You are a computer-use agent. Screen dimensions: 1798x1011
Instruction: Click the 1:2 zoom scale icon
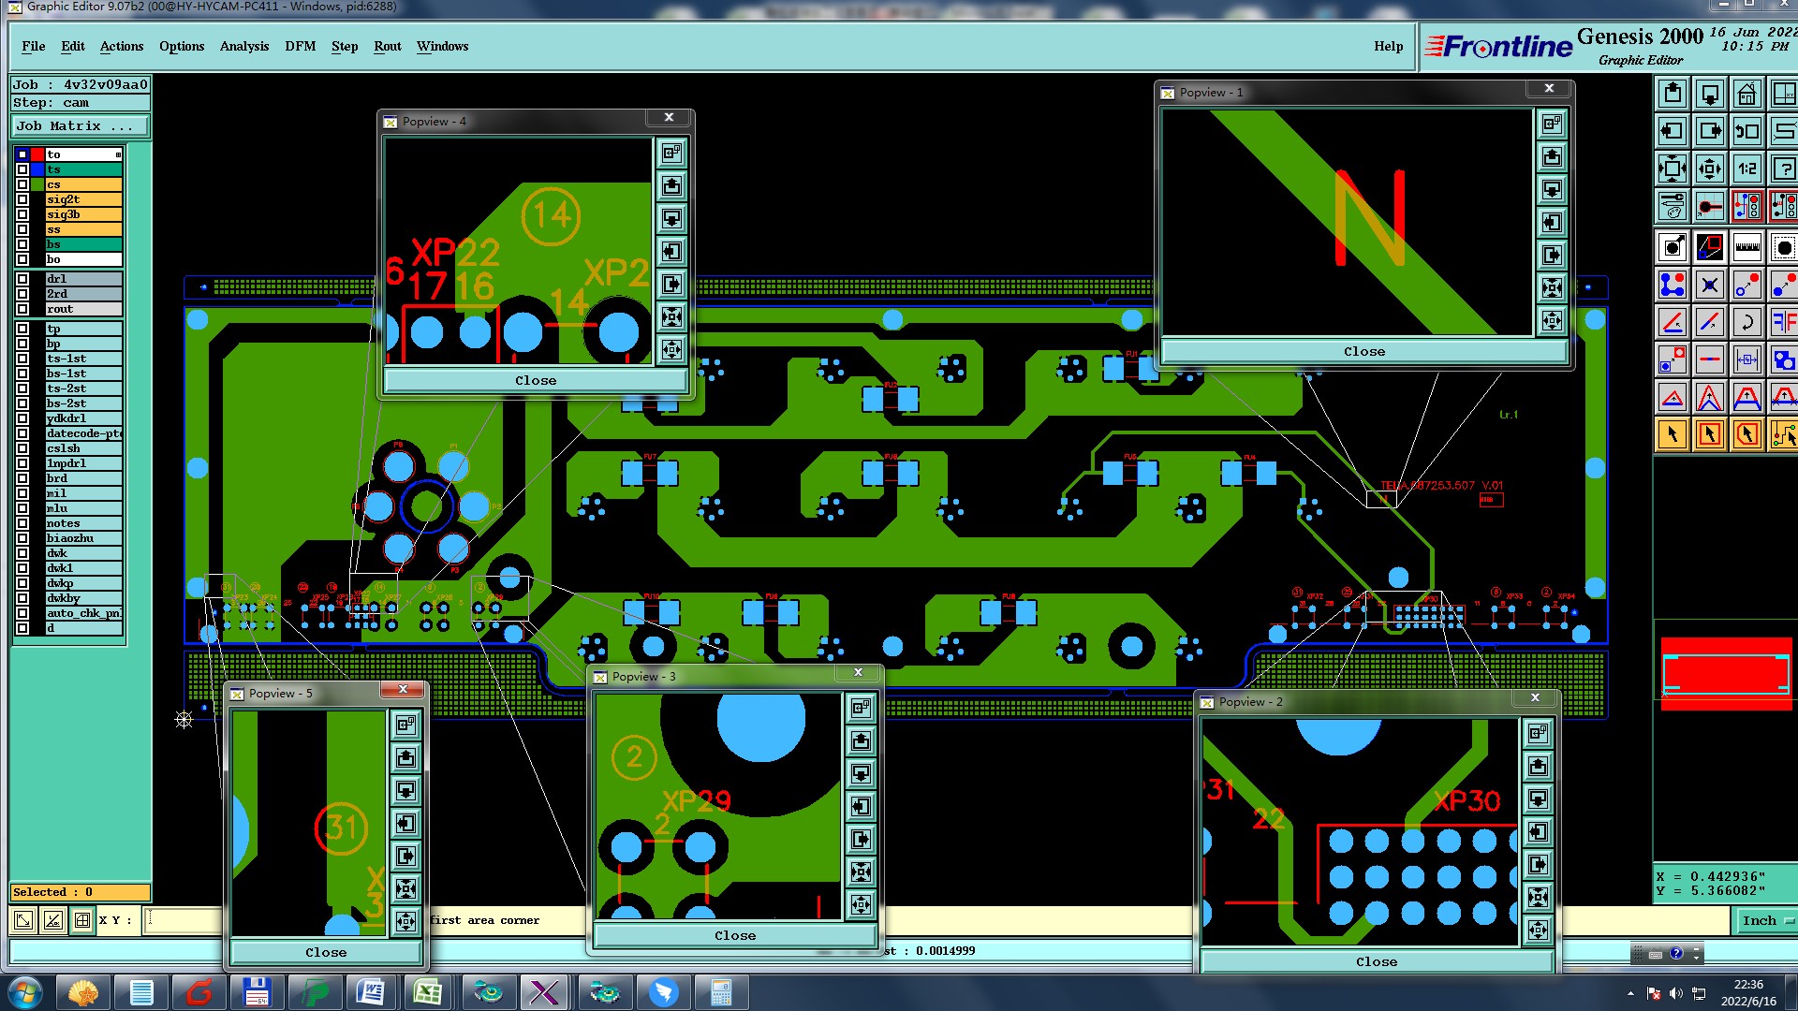point(1746,168)
